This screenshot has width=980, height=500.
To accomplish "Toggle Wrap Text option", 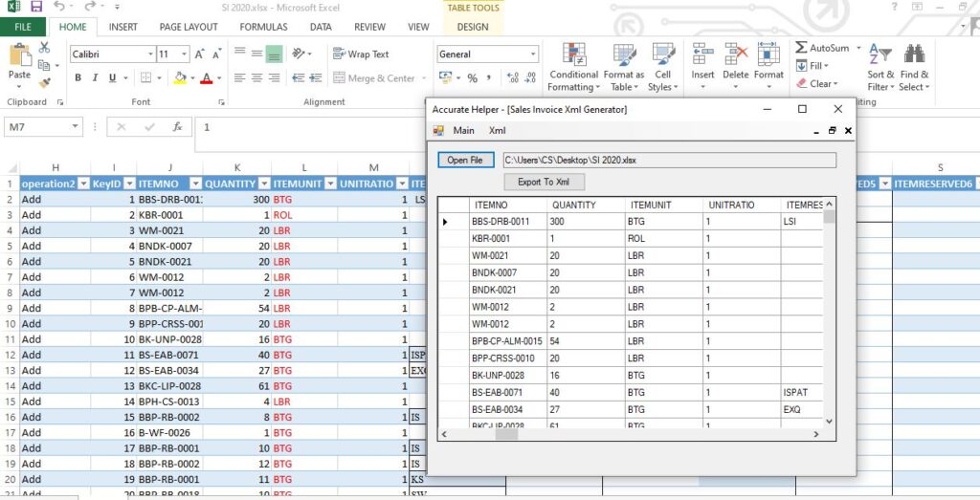I will [x=360, y=54].
